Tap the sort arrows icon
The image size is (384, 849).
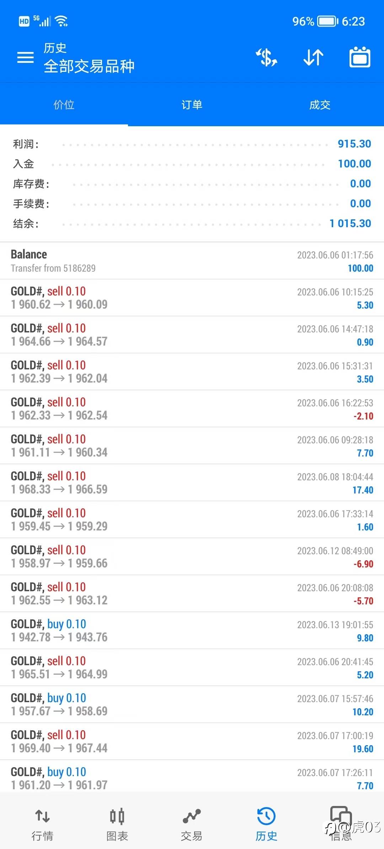click(x=313, y=58)
